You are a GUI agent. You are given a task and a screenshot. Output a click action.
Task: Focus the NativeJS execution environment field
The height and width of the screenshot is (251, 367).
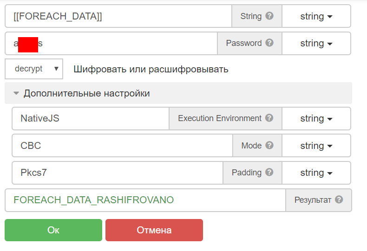[91, 118]
